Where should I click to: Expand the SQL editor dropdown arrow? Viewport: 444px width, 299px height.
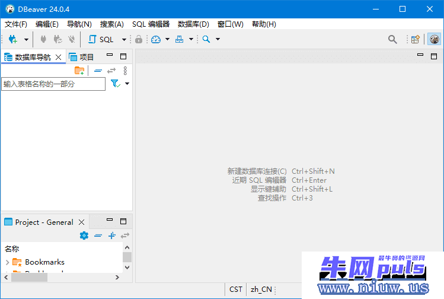(124, 39)
